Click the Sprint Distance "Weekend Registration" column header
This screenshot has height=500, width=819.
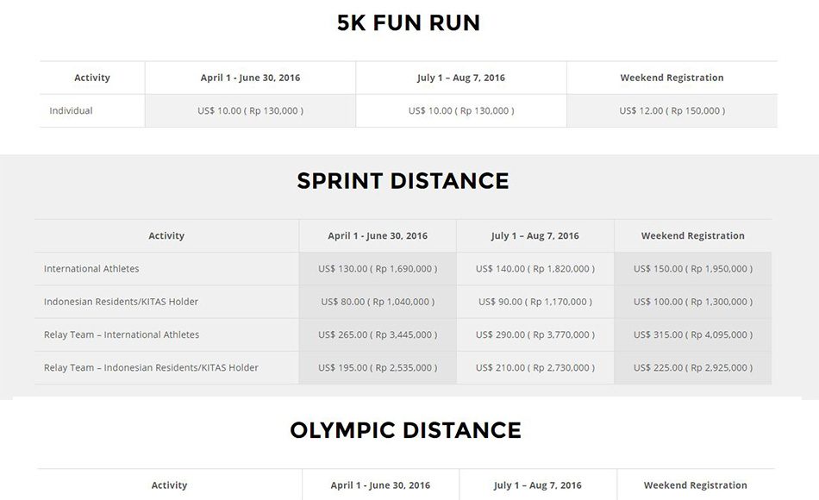coord(693,235)
